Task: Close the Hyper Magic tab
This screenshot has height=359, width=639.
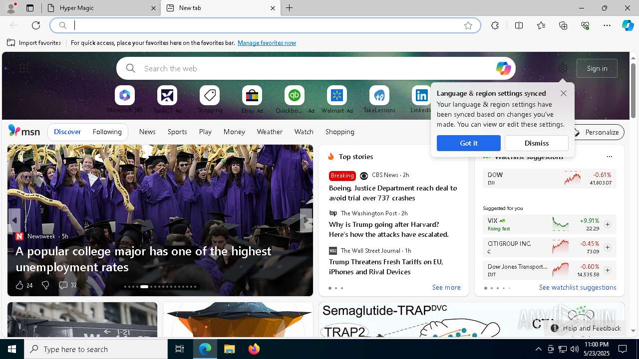Action: click(x=153, y=8)
